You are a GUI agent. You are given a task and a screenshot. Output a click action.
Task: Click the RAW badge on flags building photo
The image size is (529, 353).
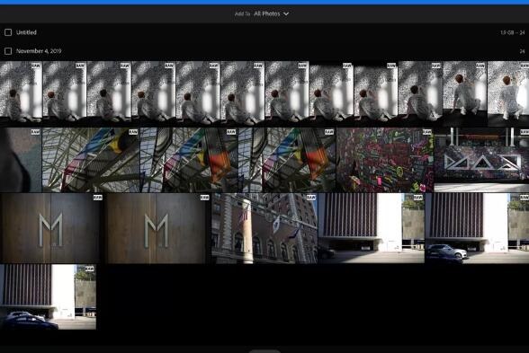click(x=310, y=198)
